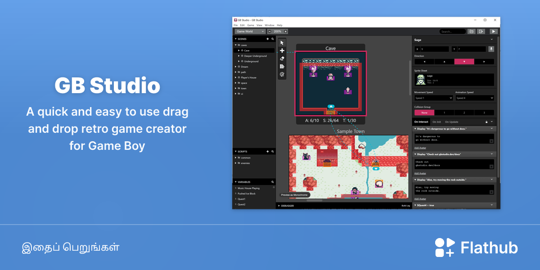Switch to the On Update tab

point(451,122)
